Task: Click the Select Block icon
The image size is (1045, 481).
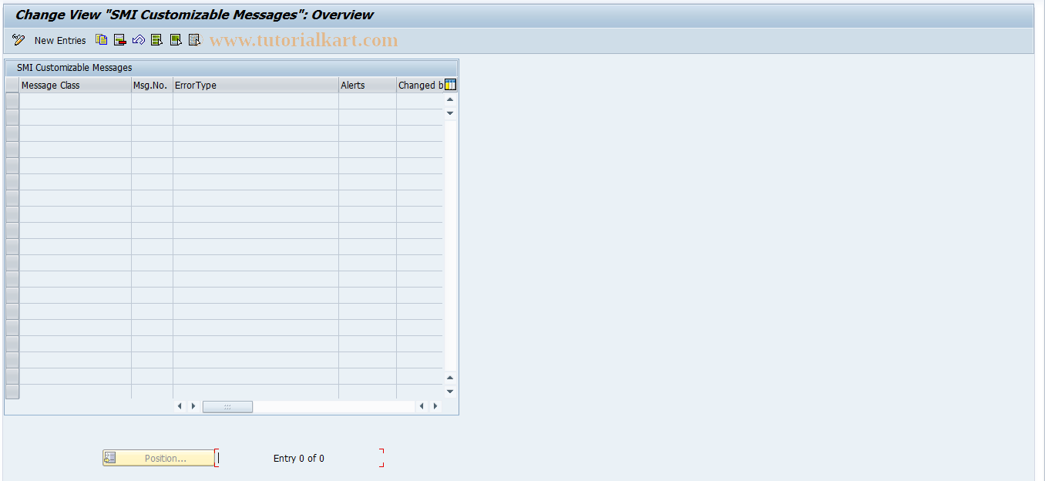Action: pos(176,40)
